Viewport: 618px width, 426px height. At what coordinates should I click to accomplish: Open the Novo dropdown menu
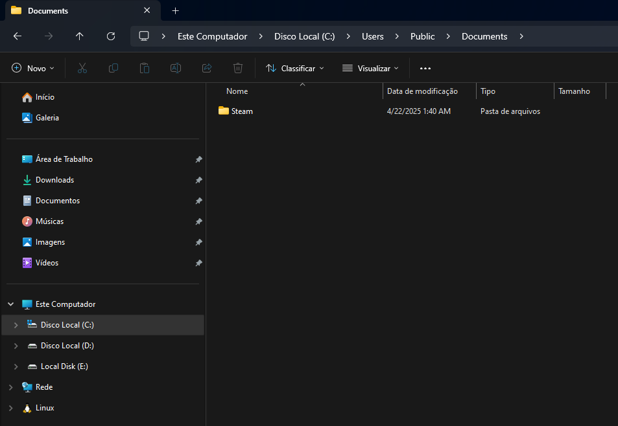coord(34,68)
